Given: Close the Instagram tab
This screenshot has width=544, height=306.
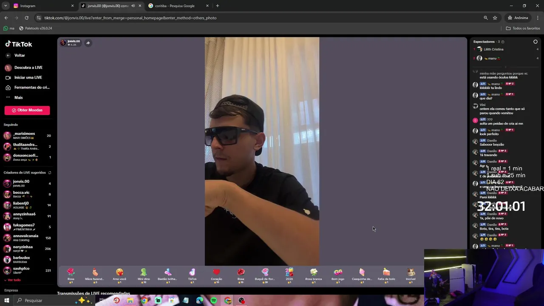Looking at the screenshot, I should click(72, 6).
